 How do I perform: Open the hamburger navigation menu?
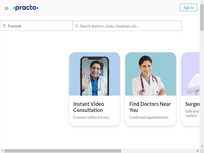pos(6,8)
